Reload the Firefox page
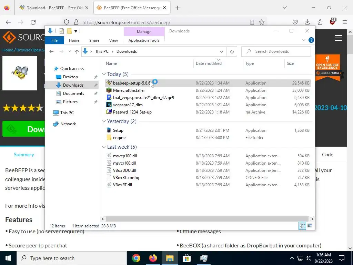The image size is (353, 265). click(x=33, y=22)
